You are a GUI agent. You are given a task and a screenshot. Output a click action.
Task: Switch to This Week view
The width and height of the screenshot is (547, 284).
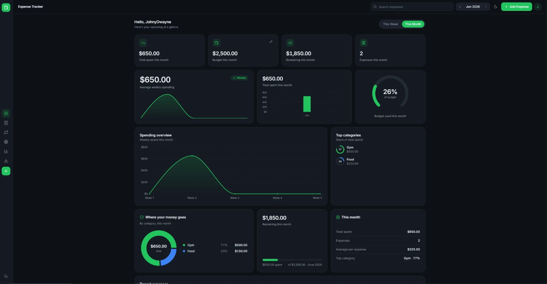pyautogui.click(x=390, y=24)
